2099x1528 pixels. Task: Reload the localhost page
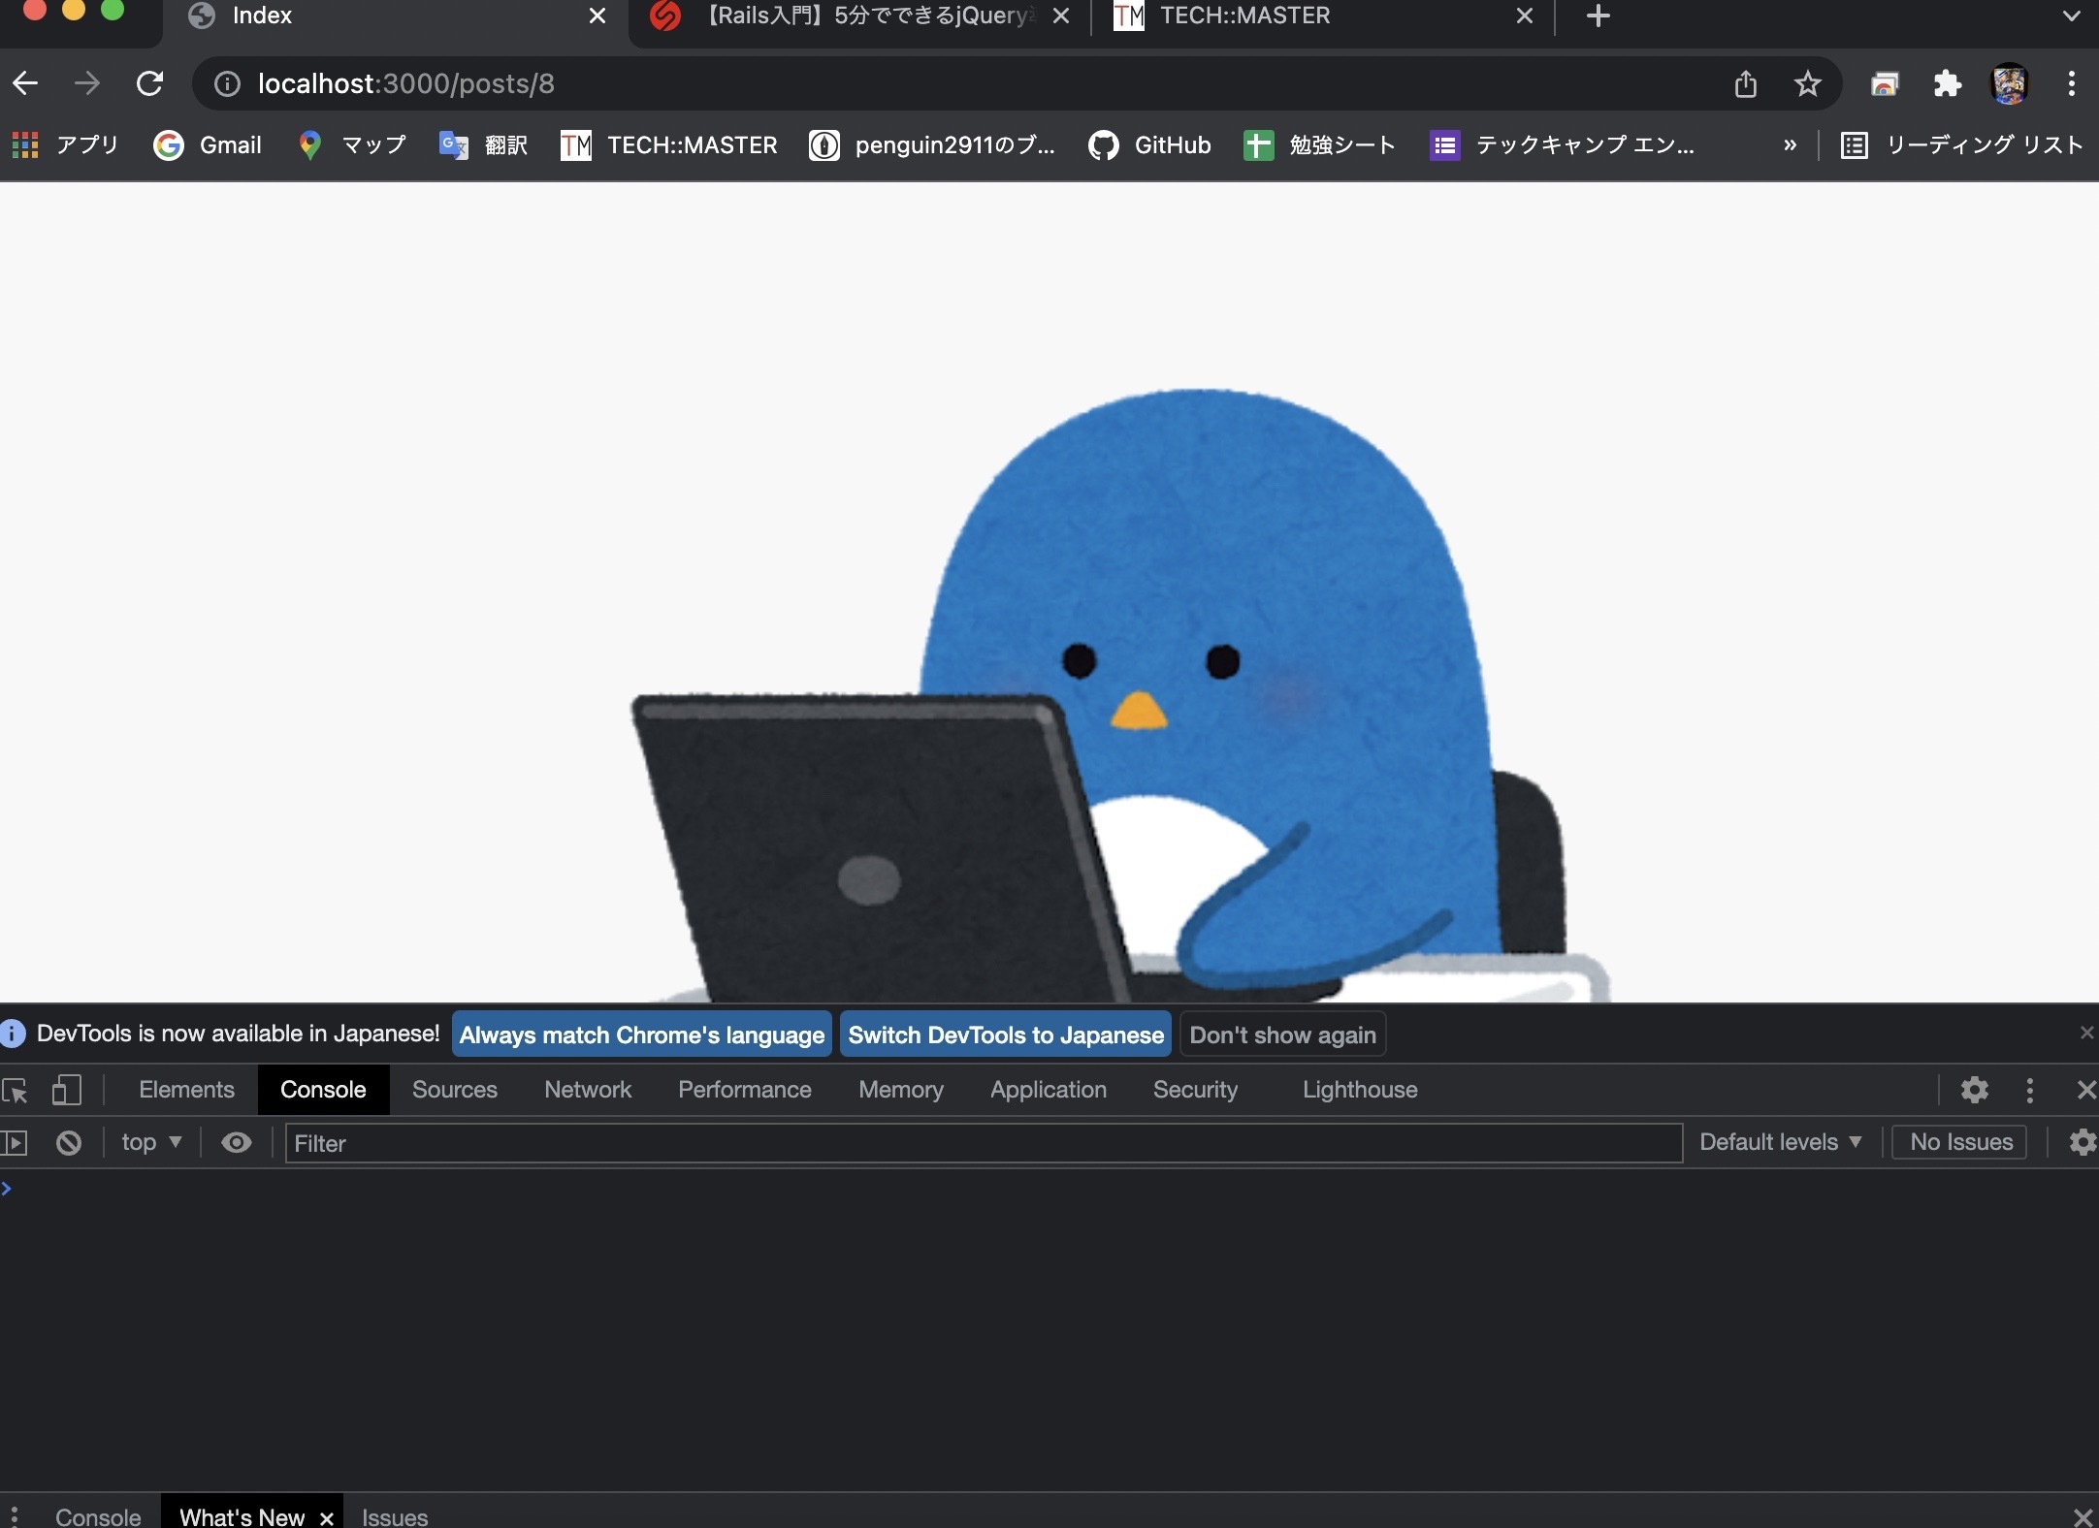(149, 84)
